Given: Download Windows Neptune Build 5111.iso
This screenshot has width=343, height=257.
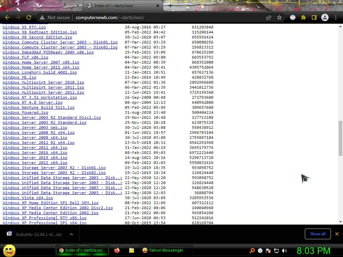Looking at the screenshot, I should point(38,107).
